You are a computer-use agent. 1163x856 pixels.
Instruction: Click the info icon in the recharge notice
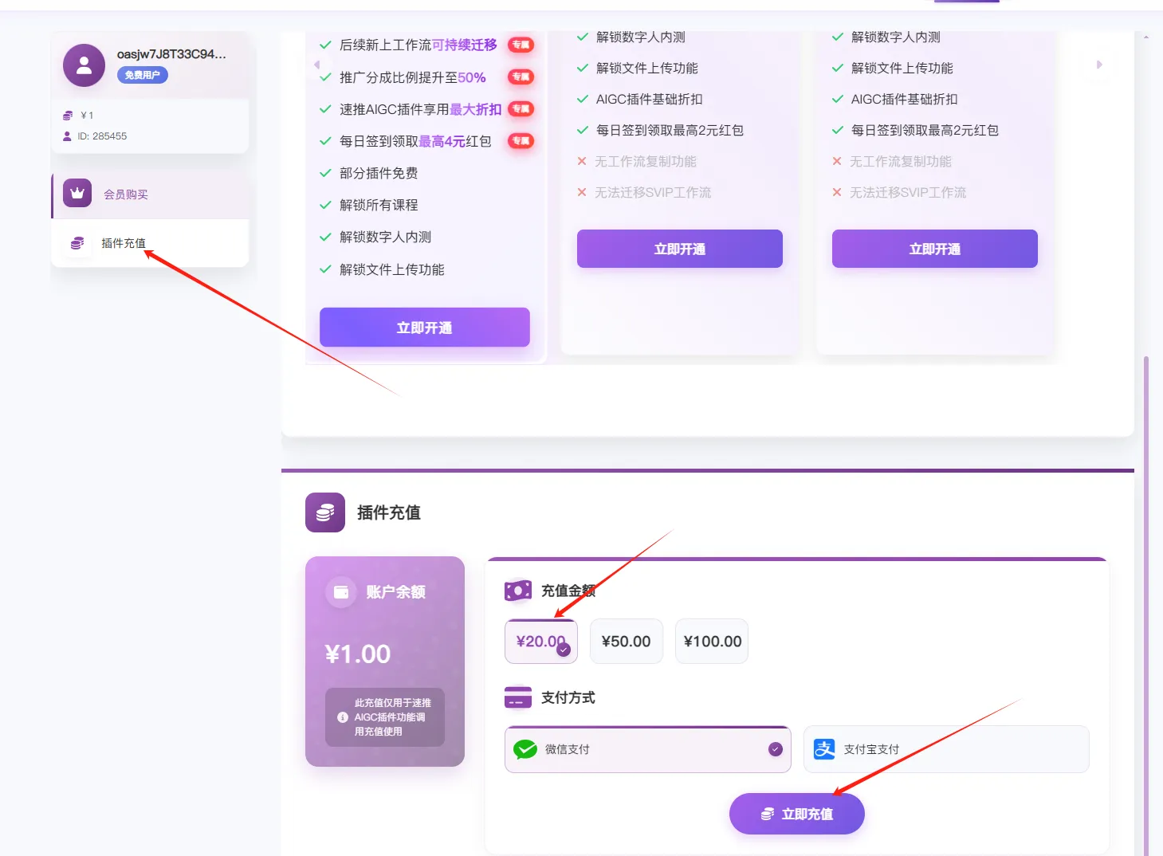click(x=343, y=717)
